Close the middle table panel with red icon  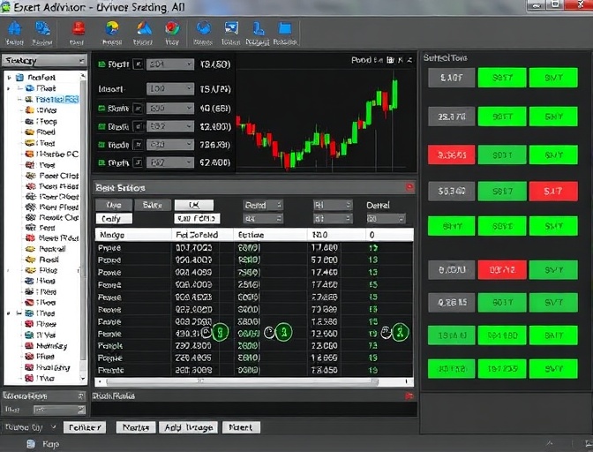click(x=409, y=188)
